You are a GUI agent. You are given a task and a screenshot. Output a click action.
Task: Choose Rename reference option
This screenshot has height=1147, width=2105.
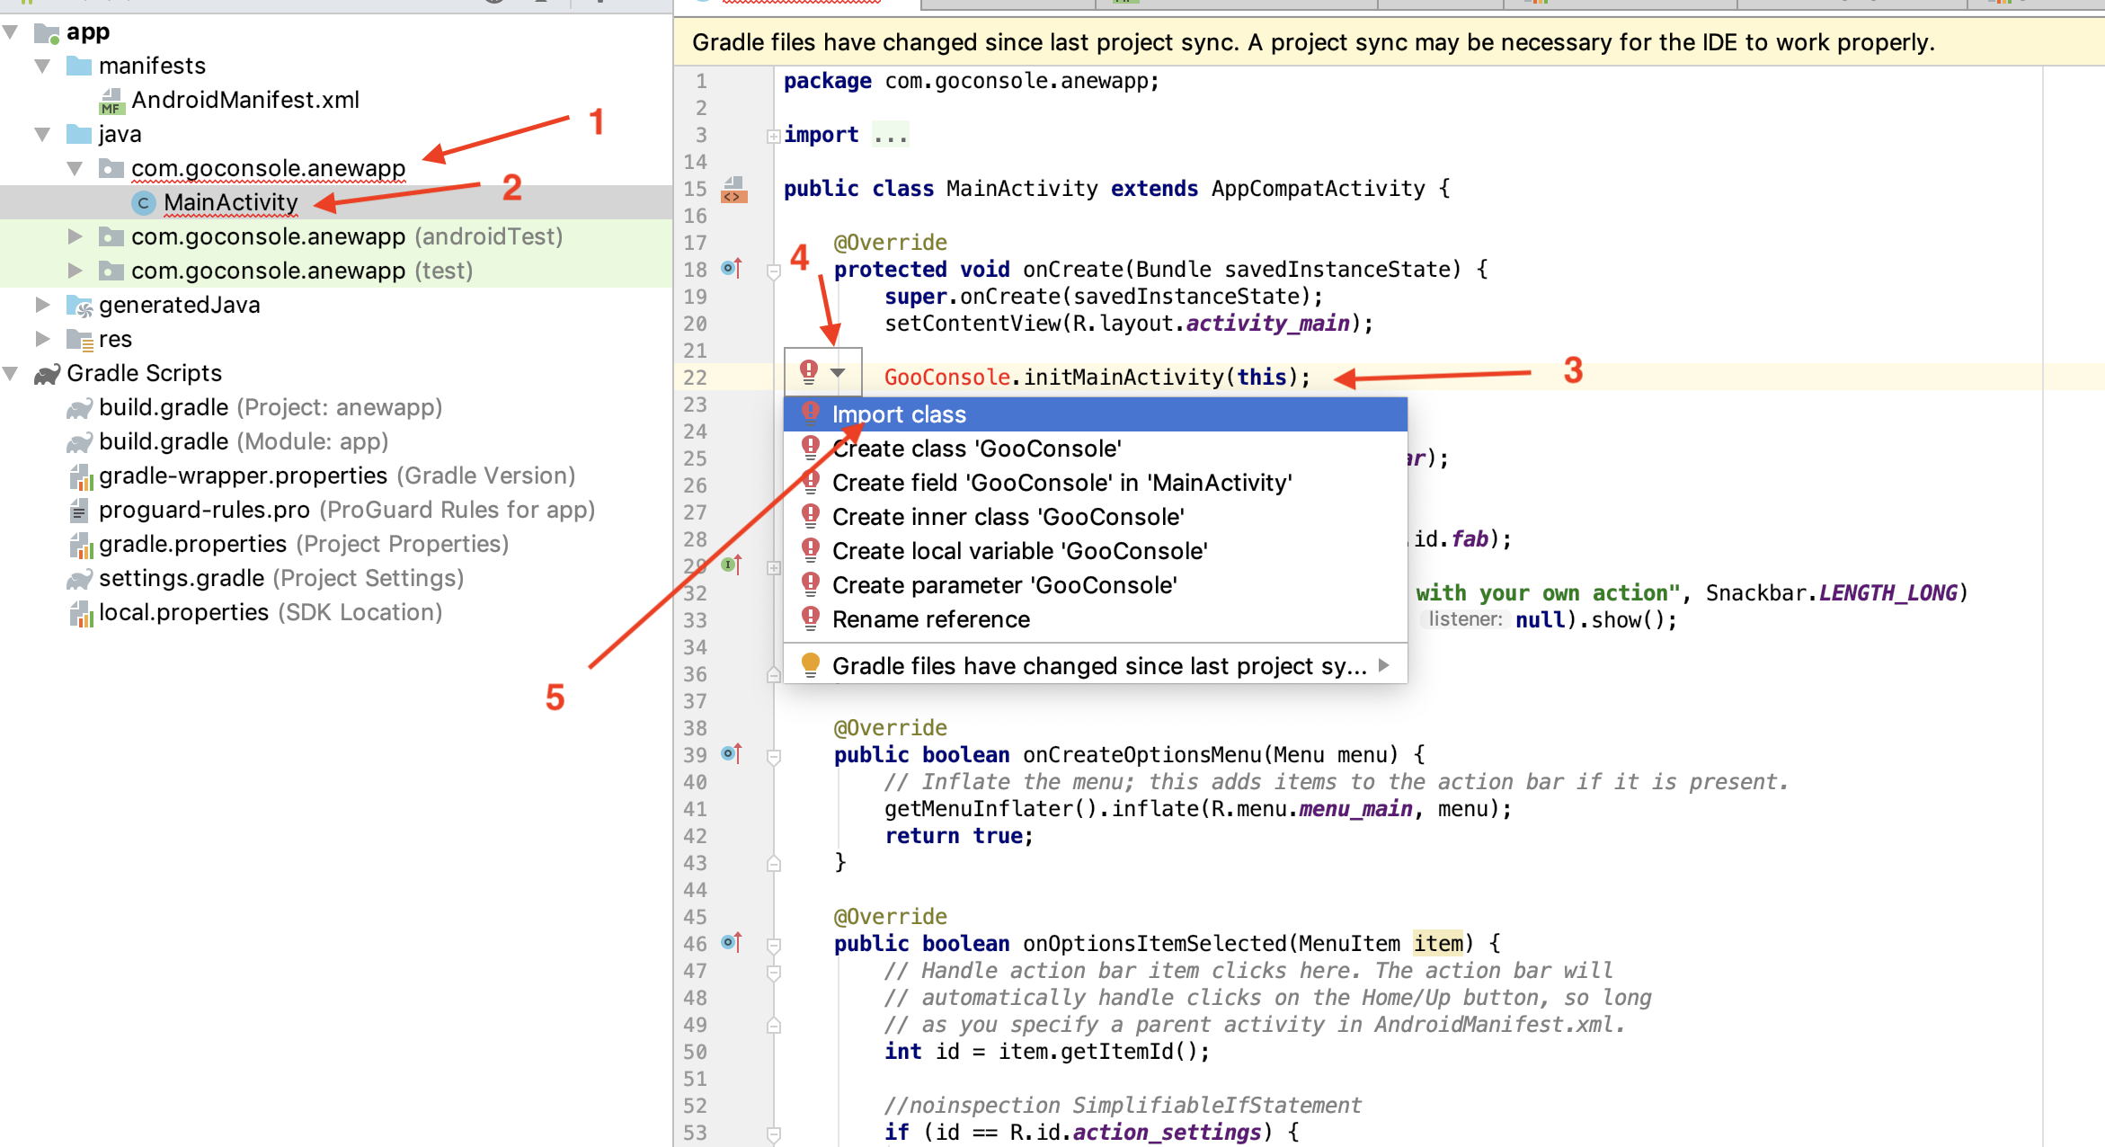point(1095,619)
